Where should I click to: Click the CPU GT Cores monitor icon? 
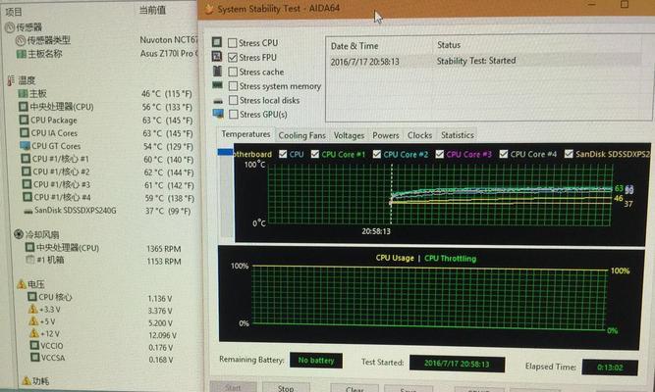26,146
